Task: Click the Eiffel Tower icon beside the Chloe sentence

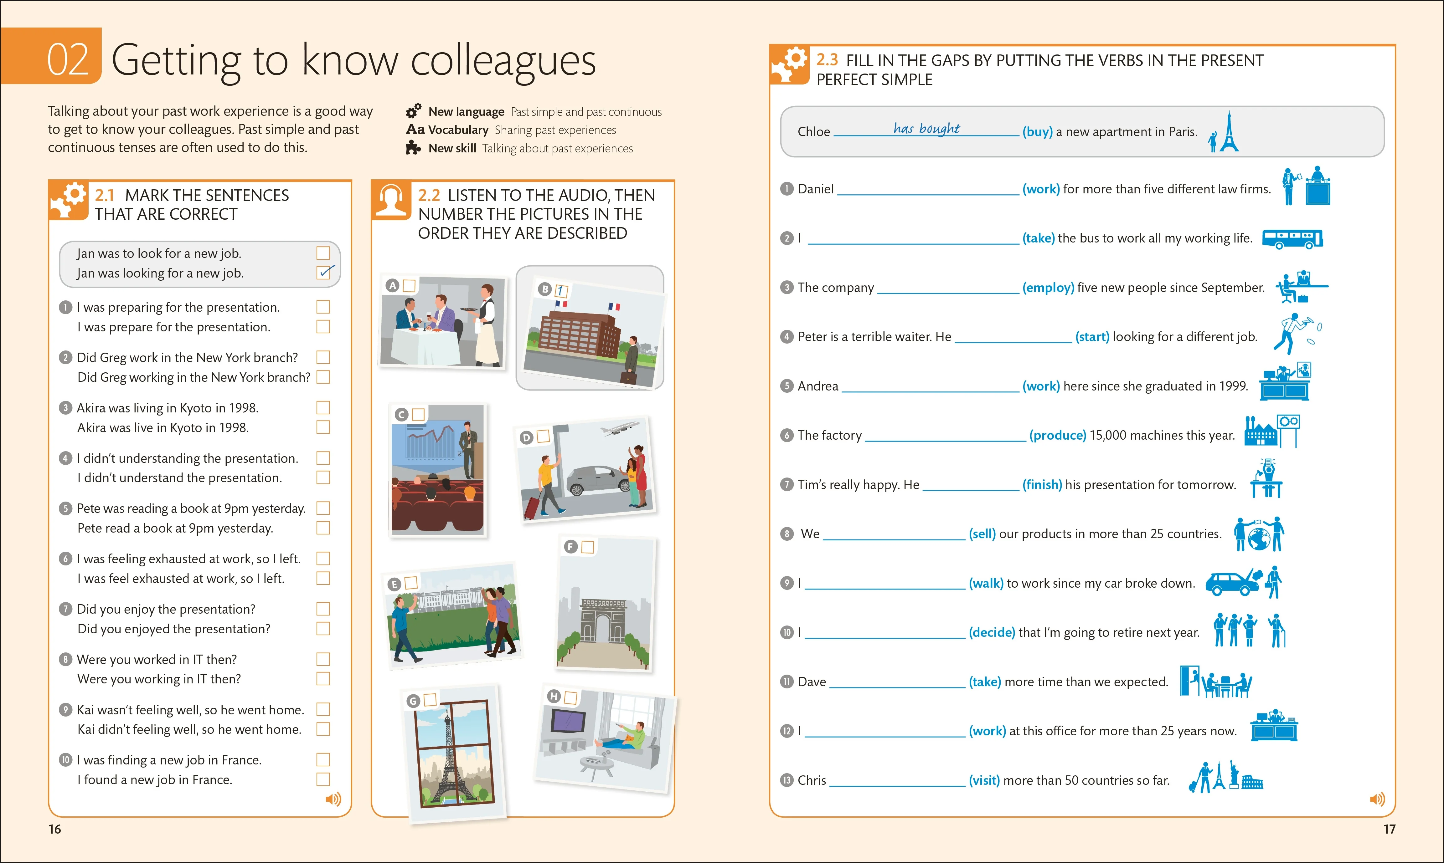Action: [x=1223, y=132]
